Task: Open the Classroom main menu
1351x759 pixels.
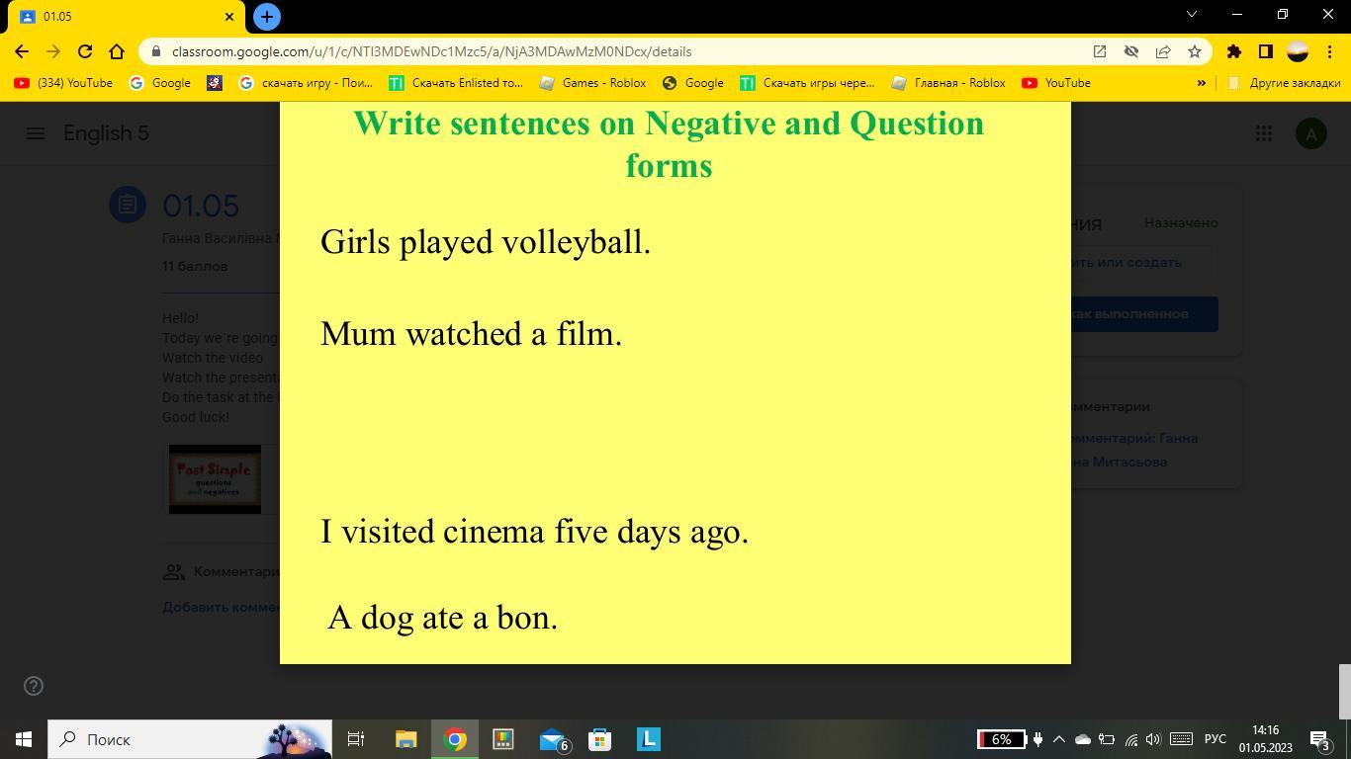Action: pos(36,133)
